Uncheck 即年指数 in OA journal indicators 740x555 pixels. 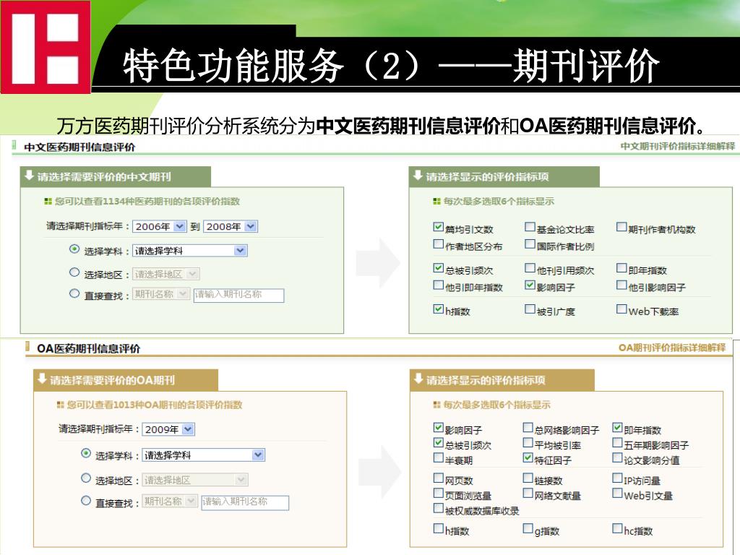coord(617,428)
